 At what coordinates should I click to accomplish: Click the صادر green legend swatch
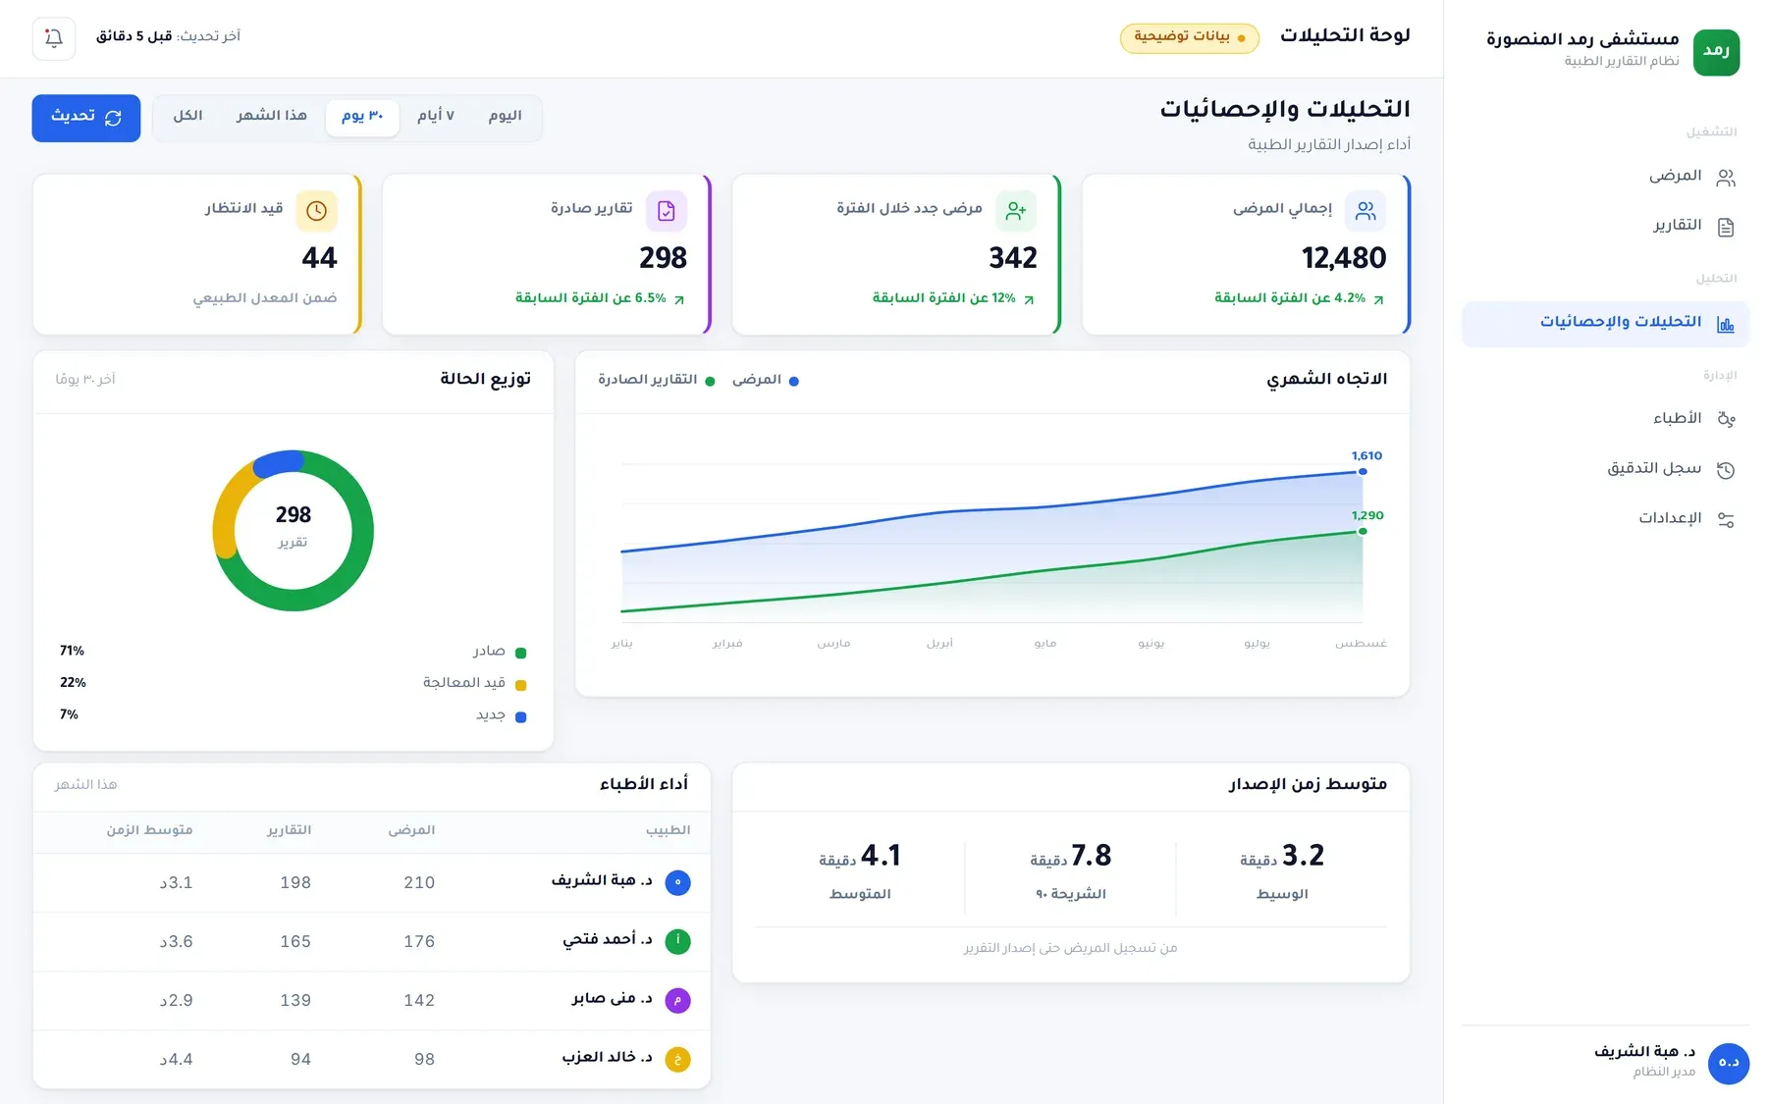point(521,653)
